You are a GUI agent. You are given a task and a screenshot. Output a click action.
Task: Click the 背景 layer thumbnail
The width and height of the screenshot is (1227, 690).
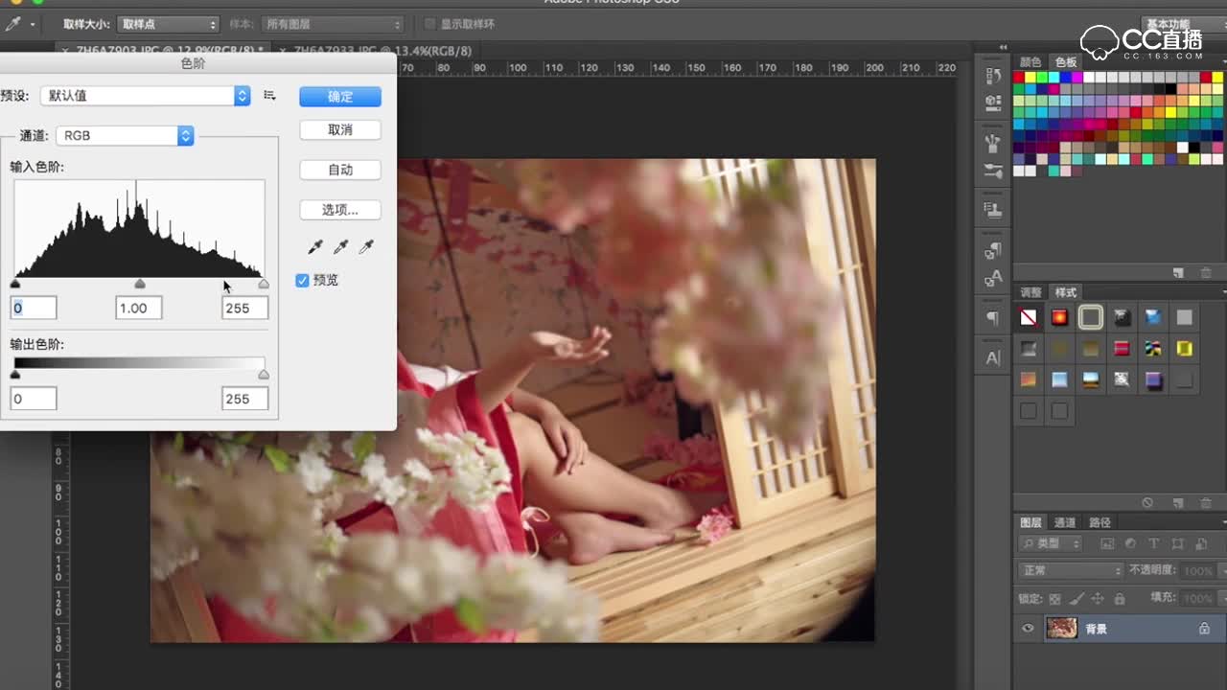pos(1061,629)
